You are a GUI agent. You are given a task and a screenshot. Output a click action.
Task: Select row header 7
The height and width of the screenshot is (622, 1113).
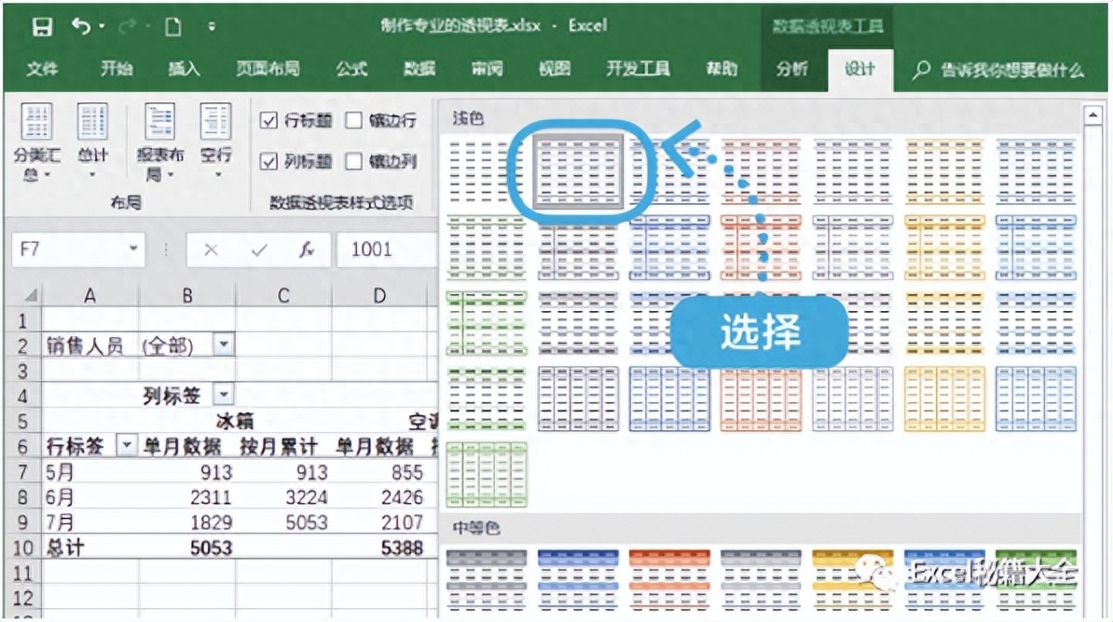(x=22, y=472)
